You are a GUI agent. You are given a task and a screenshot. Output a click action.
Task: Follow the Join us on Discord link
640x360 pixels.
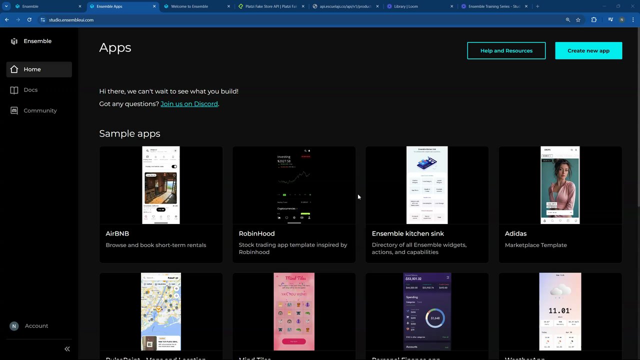point(189,104)
